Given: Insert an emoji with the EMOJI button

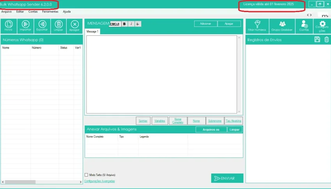Looking at the screenshot, I should (115, 24).
